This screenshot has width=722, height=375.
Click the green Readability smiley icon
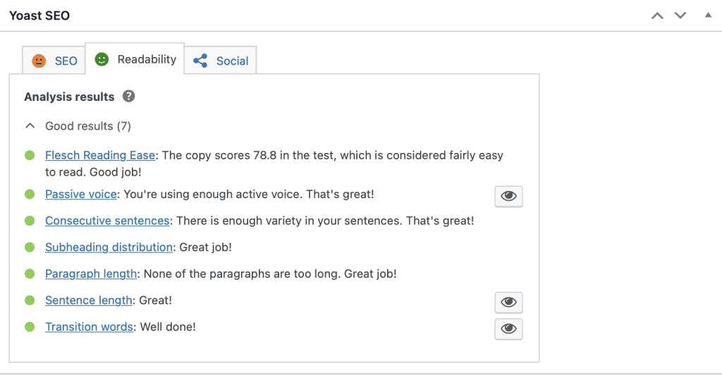[102, 59]
